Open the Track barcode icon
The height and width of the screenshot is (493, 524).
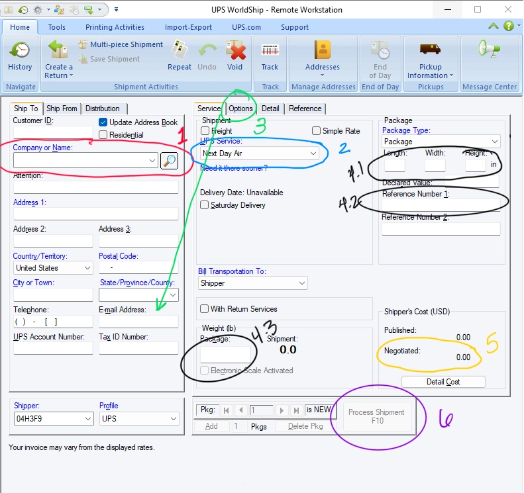[270, 50]
